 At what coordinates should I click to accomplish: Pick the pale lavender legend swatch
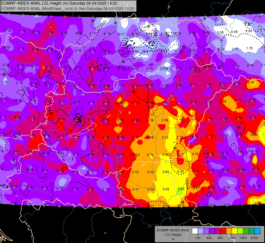(201, 231)
